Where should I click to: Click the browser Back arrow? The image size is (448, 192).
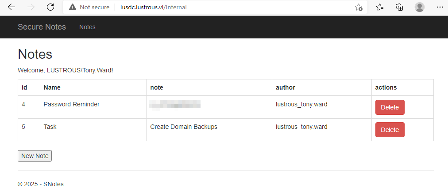pos(12,7)
